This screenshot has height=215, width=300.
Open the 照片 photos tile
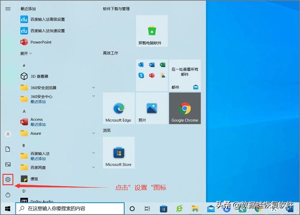click(x=152, y=108)
